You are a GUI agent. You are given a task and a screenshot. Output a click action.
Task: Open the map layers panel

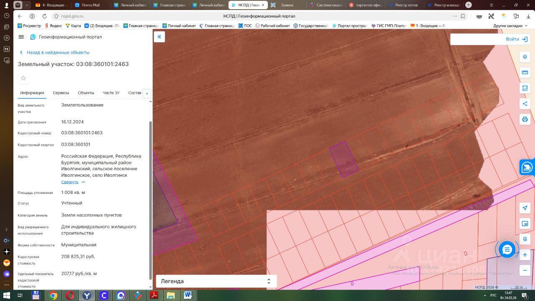(x=525, y=57)
